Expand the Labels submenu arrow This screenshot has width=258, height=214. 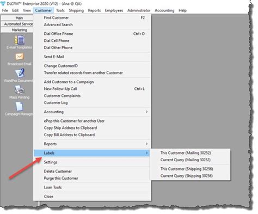[x=146, y=153]
